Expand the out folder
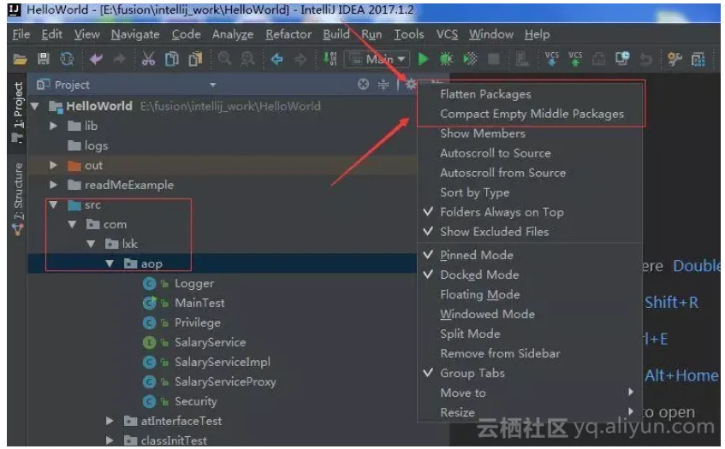Viewport: 725px width, 449px height. tap(53, 165)
